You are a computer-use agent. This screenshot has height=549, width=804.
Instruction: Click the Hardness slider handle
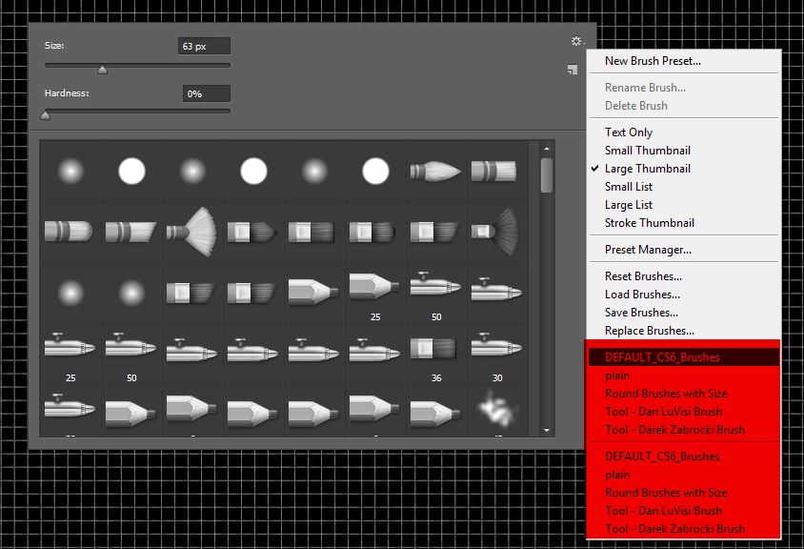point(45,115)
